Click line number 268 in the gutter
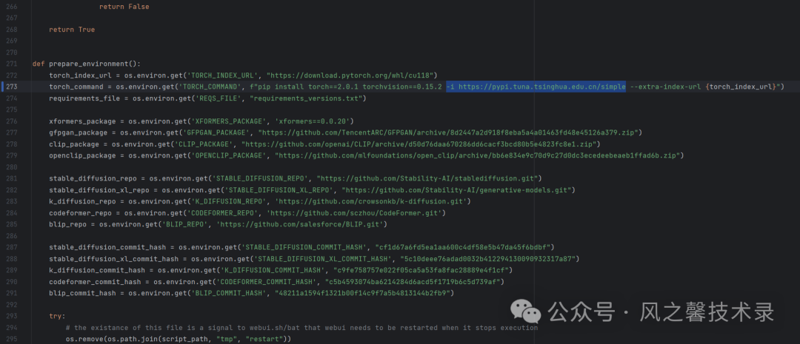Screen dimensions: 800x344 (11, 30)
